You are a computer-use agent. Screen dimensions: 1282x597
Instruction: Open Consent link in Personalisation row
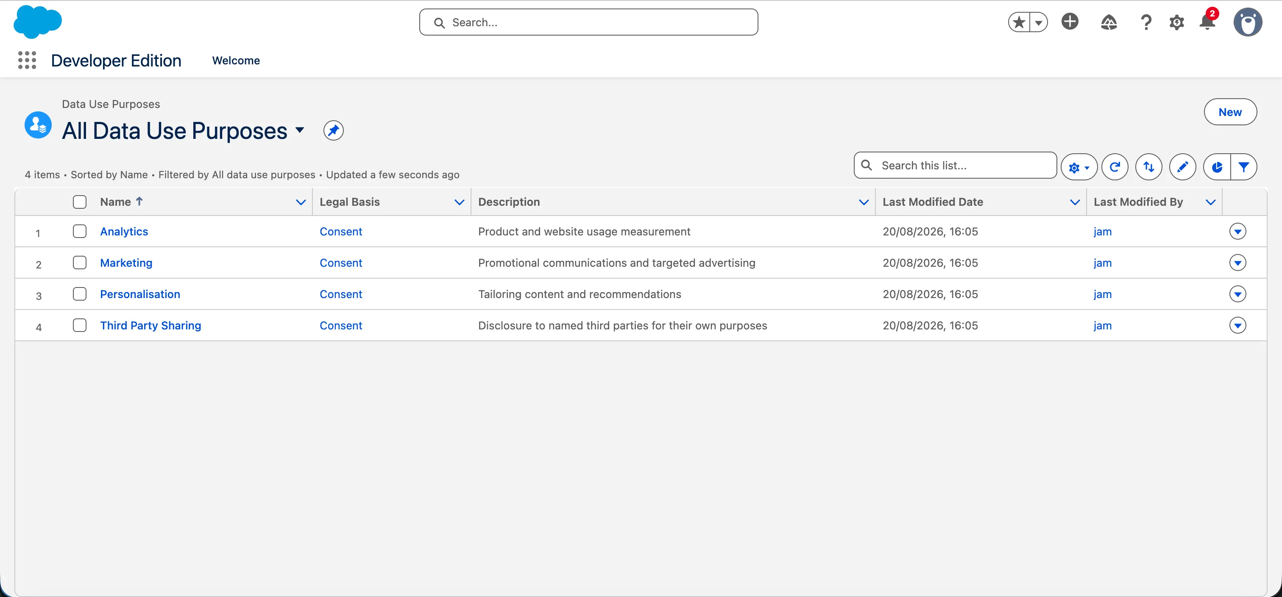pos(341,294)
